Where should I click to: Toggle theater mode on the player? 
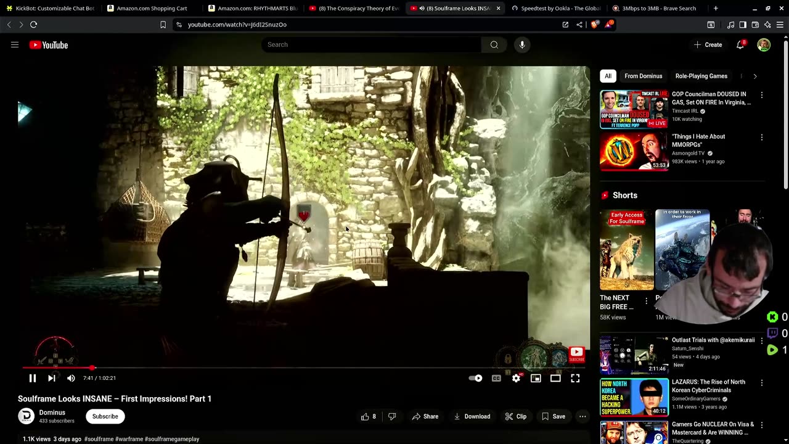pyautogui.click(x=555, y=378)
